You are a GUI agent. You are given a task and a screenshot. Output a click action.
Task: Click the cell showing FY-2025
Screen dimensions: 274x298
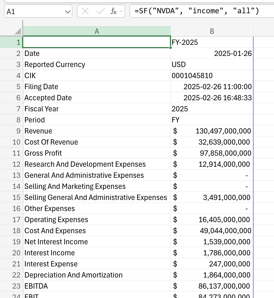(212, 42)
